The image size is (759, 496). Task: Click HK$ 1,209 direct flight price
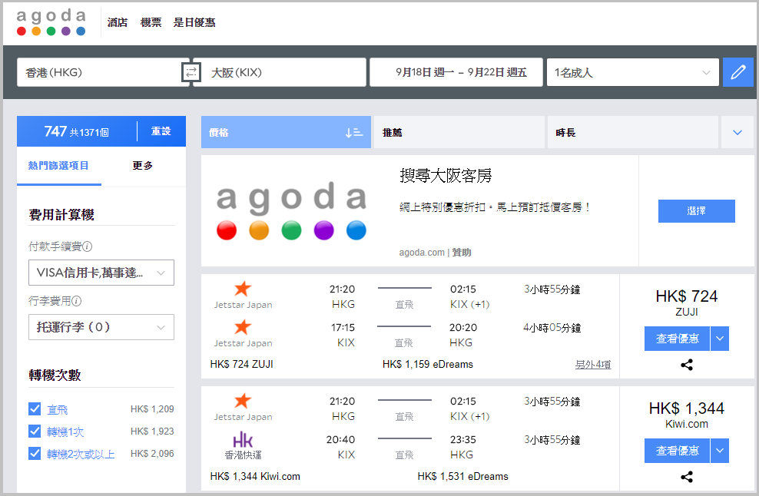click(x=152, y=409)
